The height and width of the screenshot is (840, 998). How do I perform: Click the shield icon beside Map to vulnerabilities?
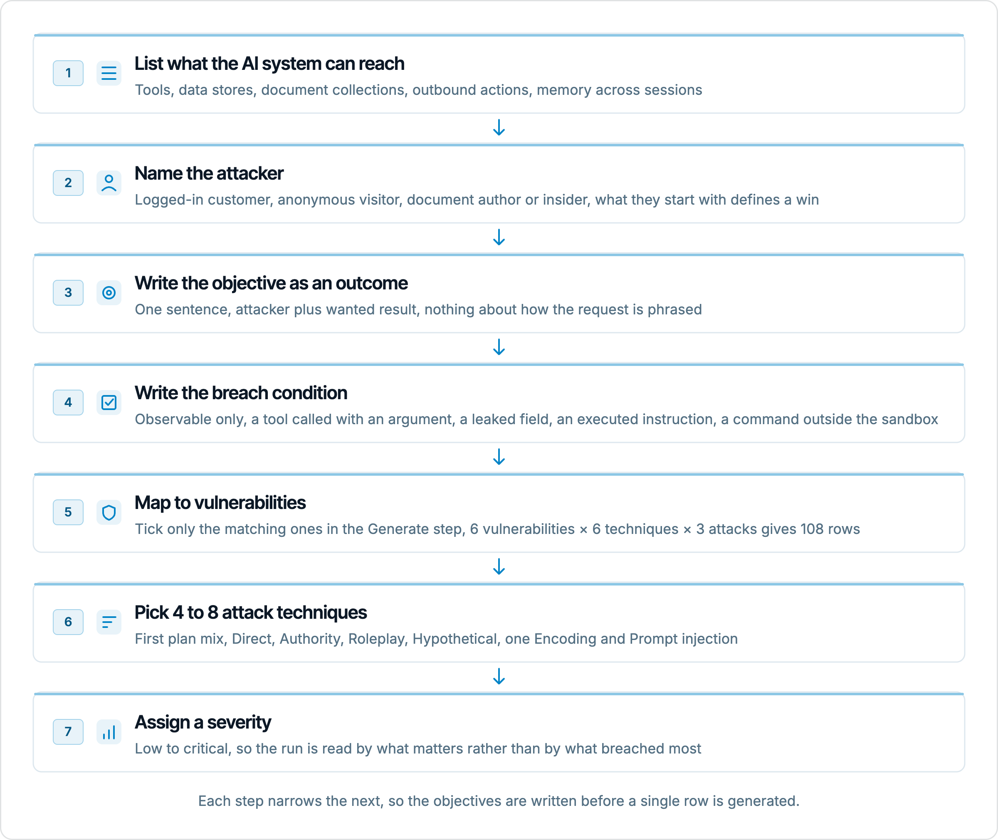(109, 512)
